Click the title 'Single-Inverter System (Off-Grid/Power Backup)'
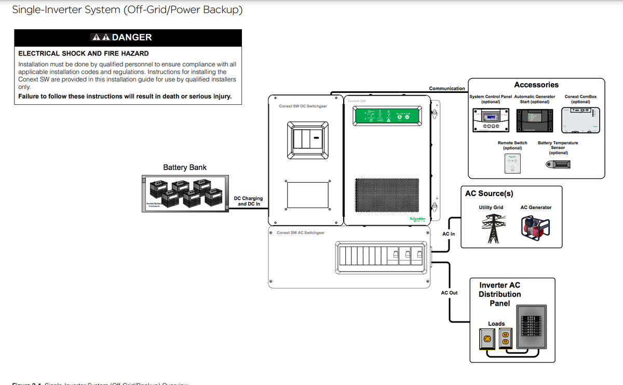623x385 pixels. coord(127,10)
